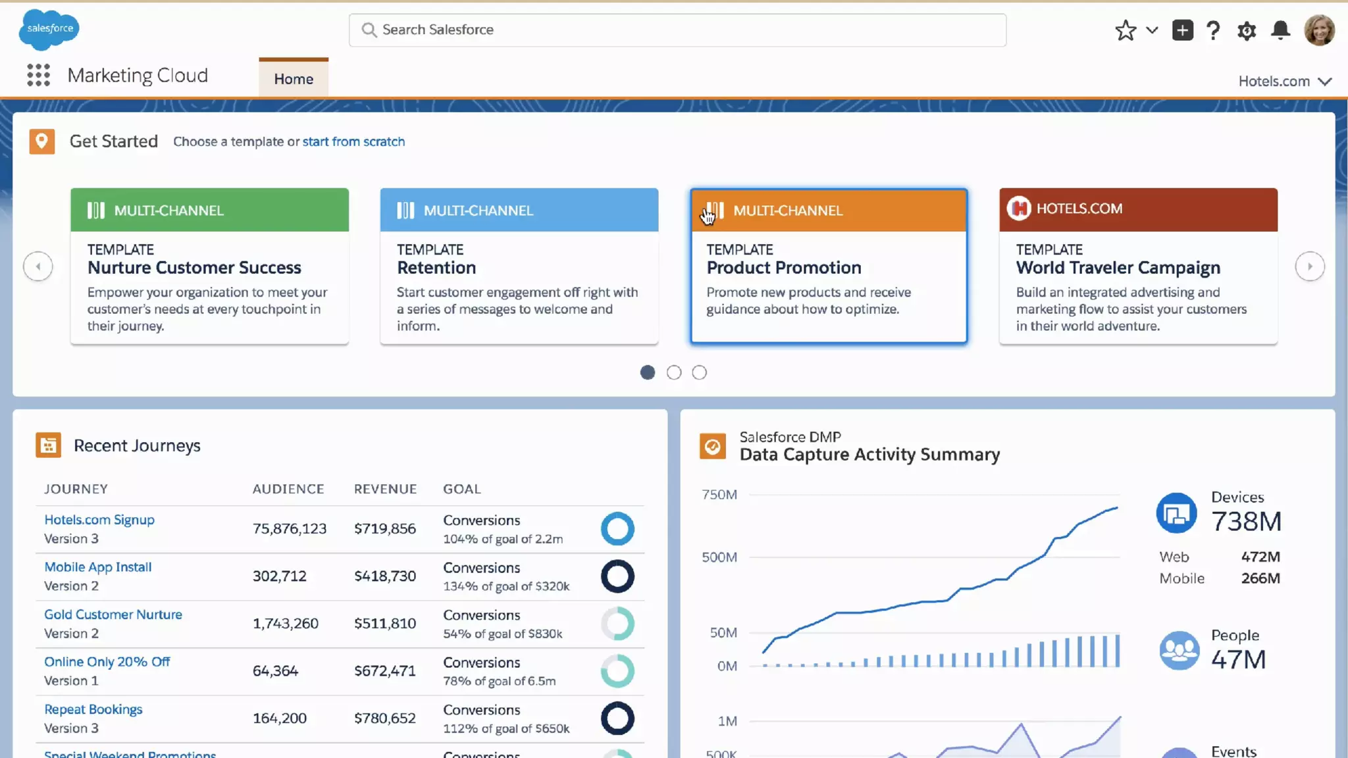
Task: Click the Hotels.com red H logo icon
Action: tap(1019, 209)
